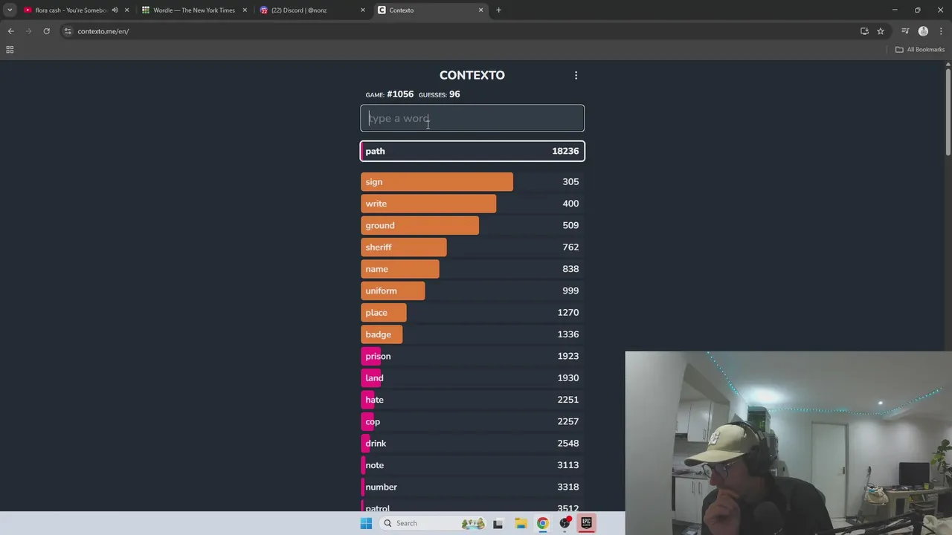
Task: Select the 'name' guess row
Action: (472, 269)
